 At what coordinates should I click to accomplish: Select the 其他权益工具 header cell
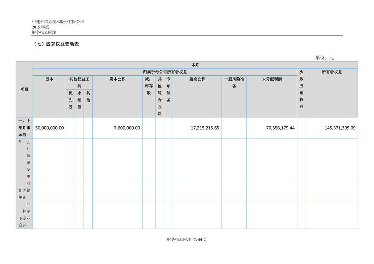(x=79, y=82)
